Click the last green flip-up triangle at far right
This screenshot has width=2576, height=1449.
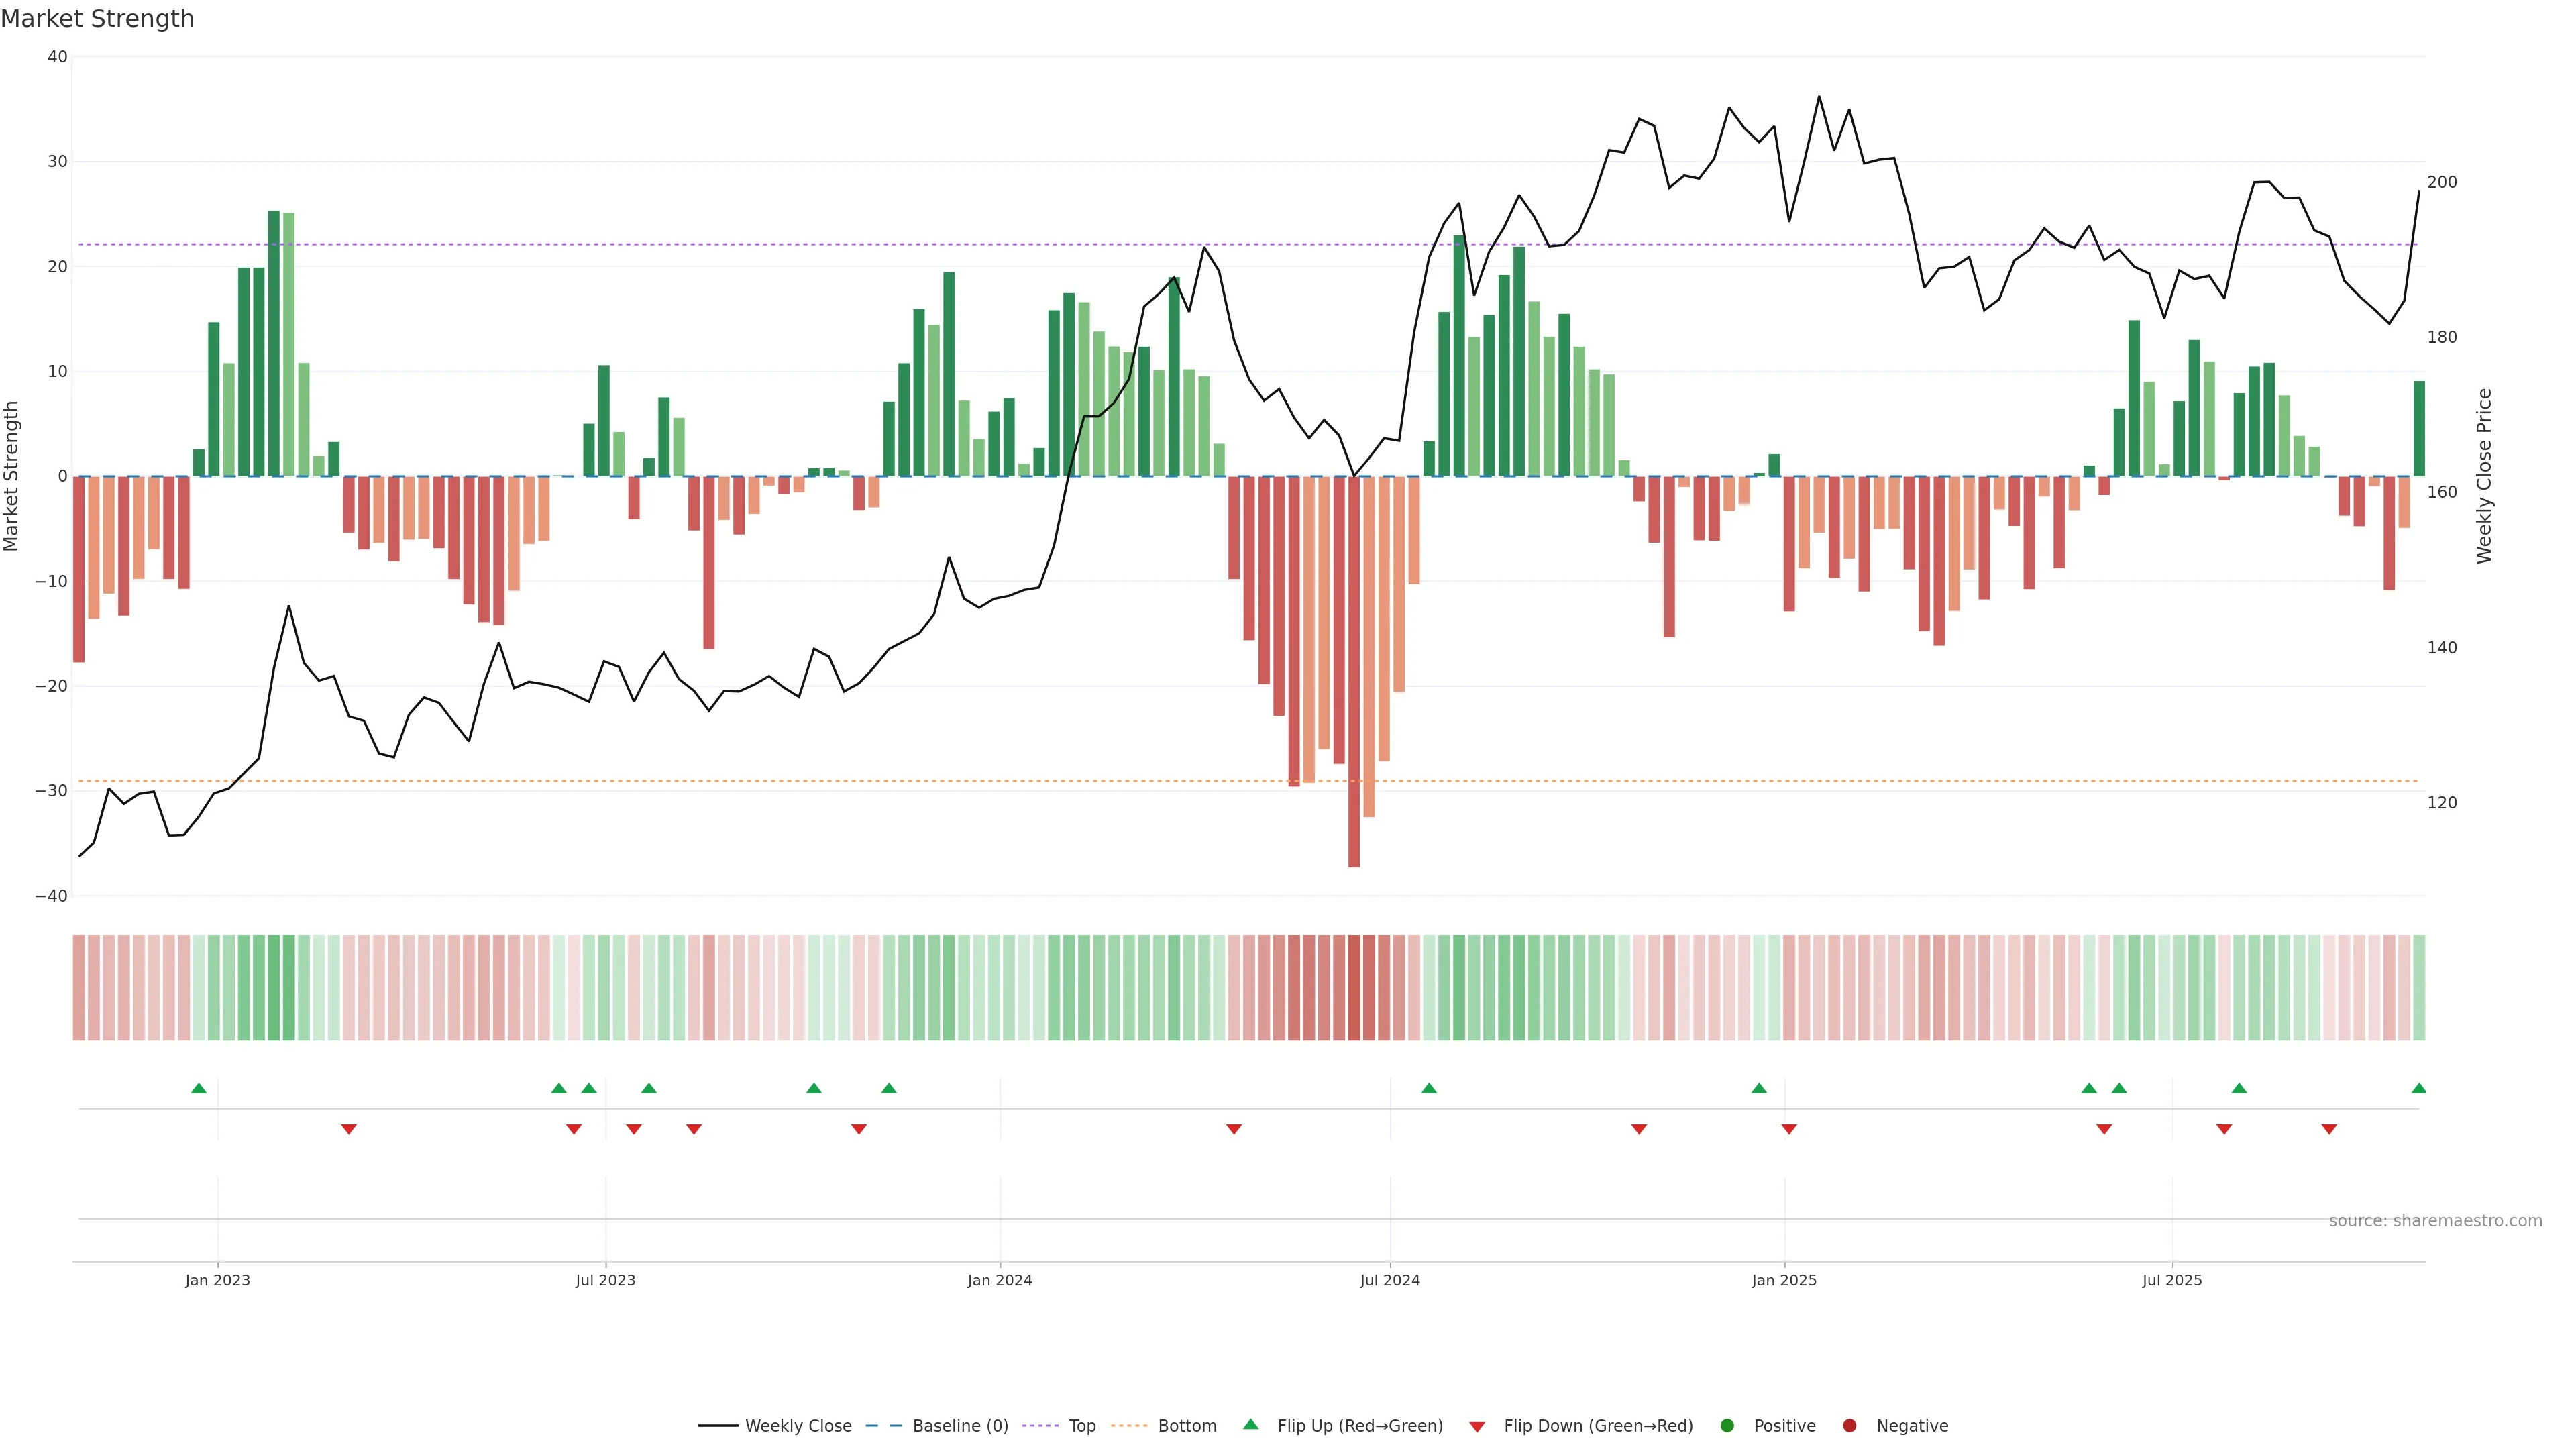click(x=2418, y=1088)
